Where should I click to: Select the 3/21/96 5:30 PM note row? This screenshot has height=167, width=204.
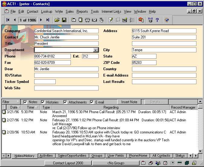pyautogui.click(x=100, y=114)
